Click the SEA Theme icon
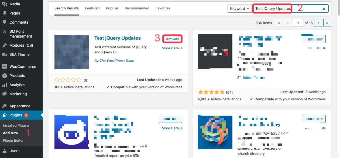Viewport: 340px width, 158px height. [x=5, y=54]
